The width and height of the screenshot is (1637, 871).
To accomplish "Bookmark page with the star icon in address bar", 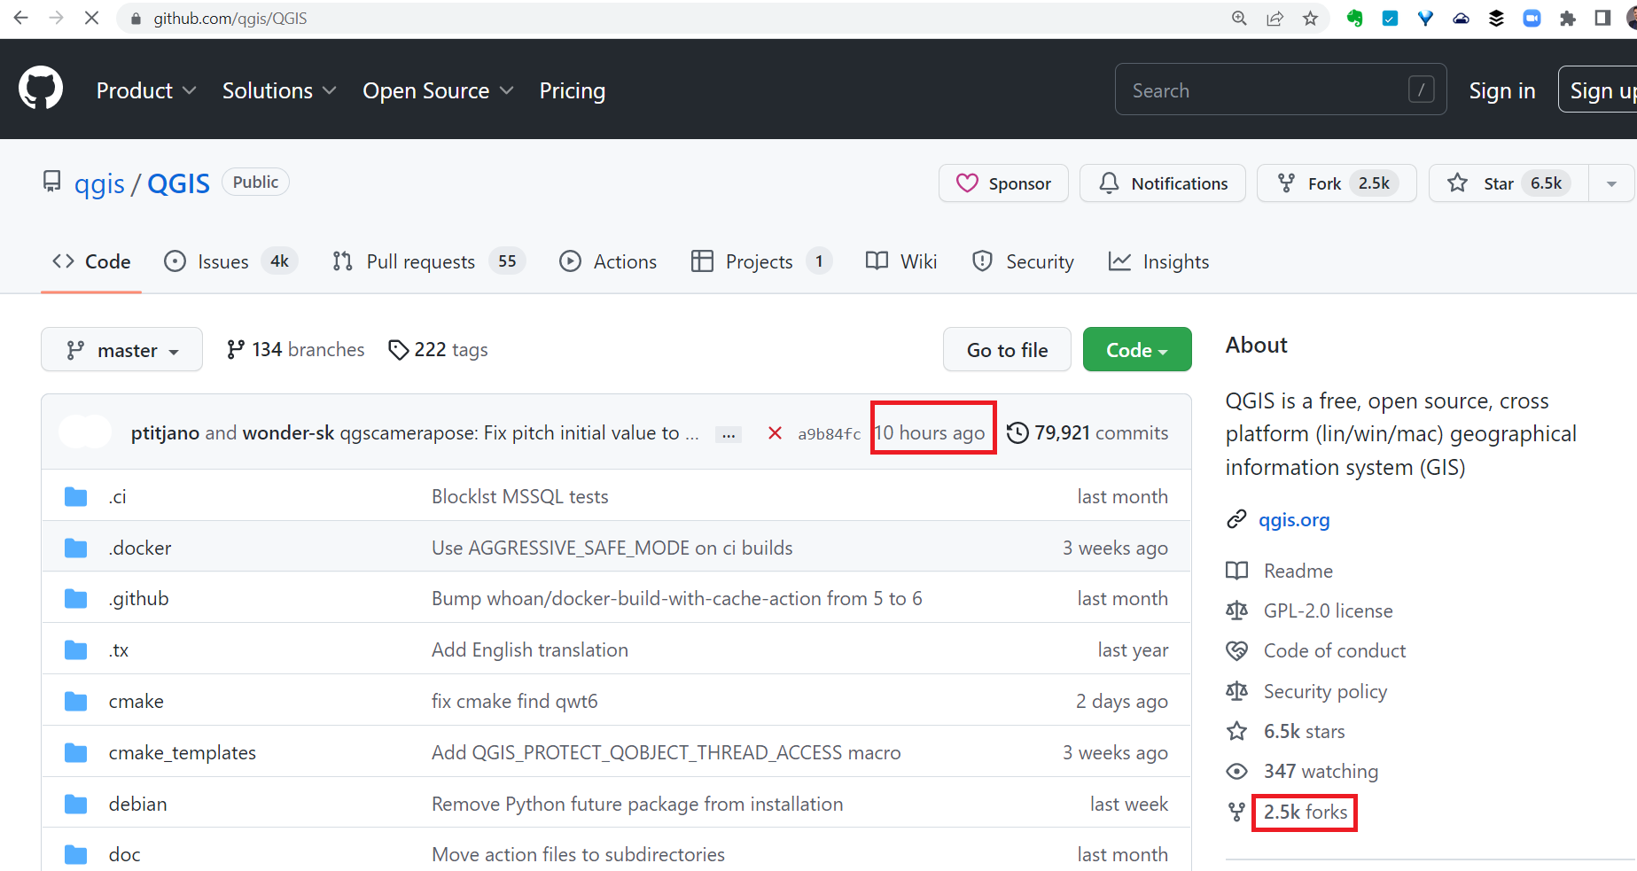I will [x=1310, y=19].
